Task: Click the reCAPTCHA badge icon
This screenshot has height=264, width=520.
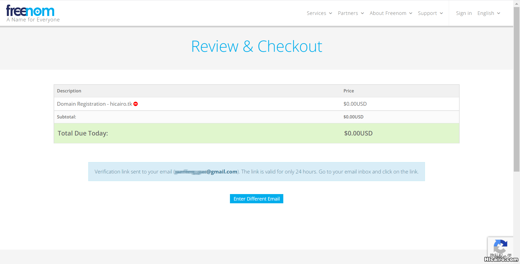Action: (x=500, y=246)
